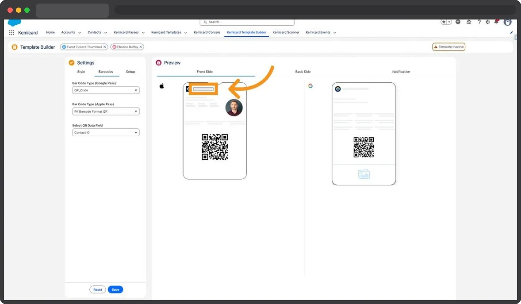Viewport: 521px width, 304px height.
Task: Open the Kemicard Events tab
Action: pyautogui.click(x=318, y=32)
